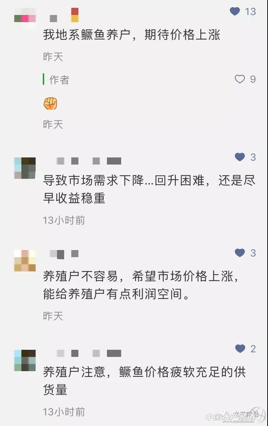Image resolution: width=268 pixels, height=426 pixels.
Task: Tap username above 养殖户不容易 comment
Action: pyautogui.click(x=64, y=254)
